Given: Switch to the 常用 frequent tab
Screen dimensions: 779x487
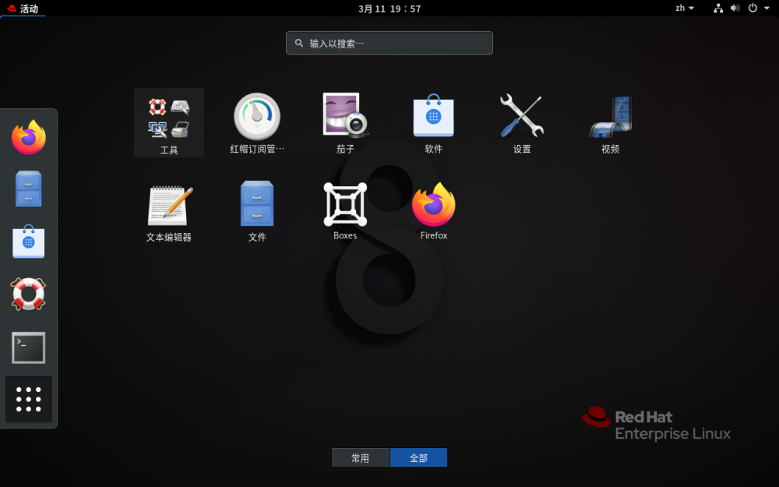Looking at the screenshot, I should coord(360,457).
